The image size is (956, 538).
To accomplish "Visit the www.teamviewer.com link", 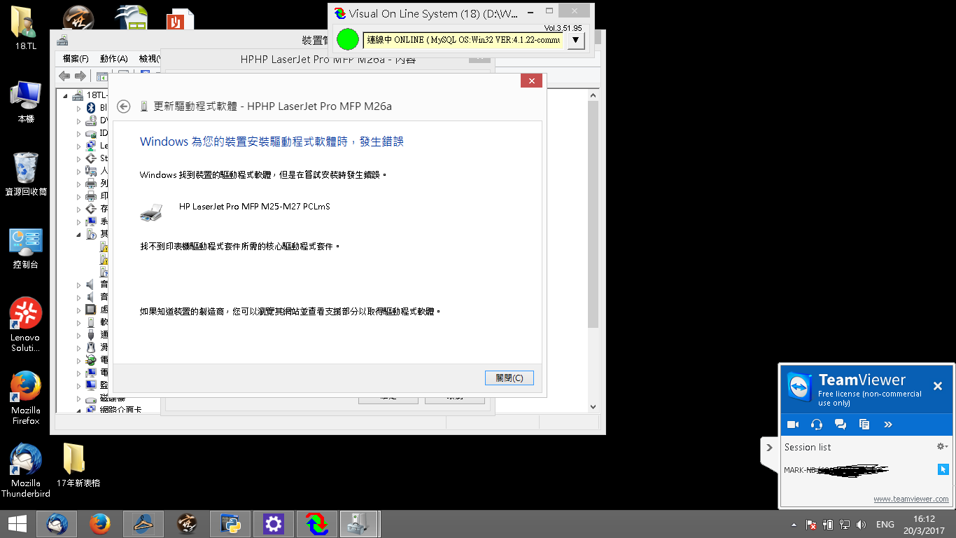I will click(x=911, y=499).
